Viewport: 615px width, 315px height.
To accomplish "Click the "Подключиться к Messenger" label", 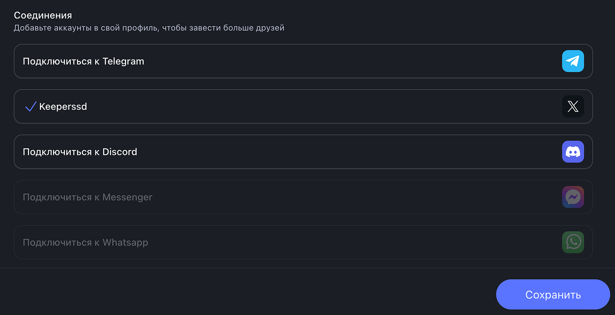I will [x=87, y=197].
